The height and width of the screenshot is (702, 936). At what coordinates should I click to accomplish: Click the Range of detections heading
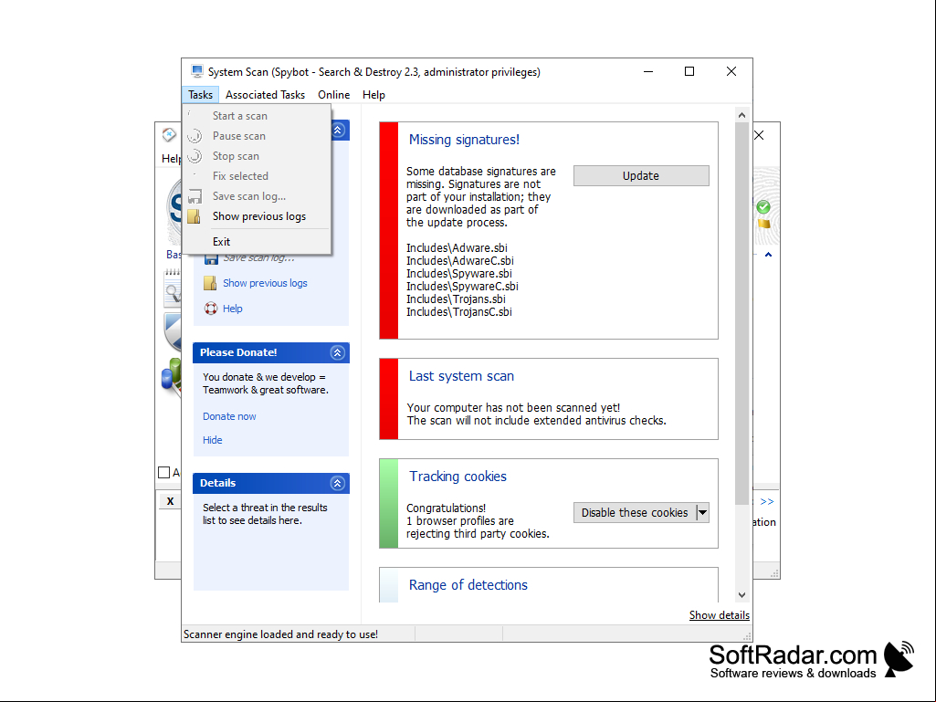468,585
